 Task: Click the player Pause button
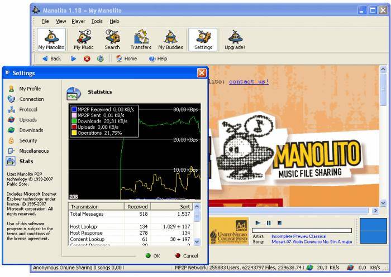[269, 223]
